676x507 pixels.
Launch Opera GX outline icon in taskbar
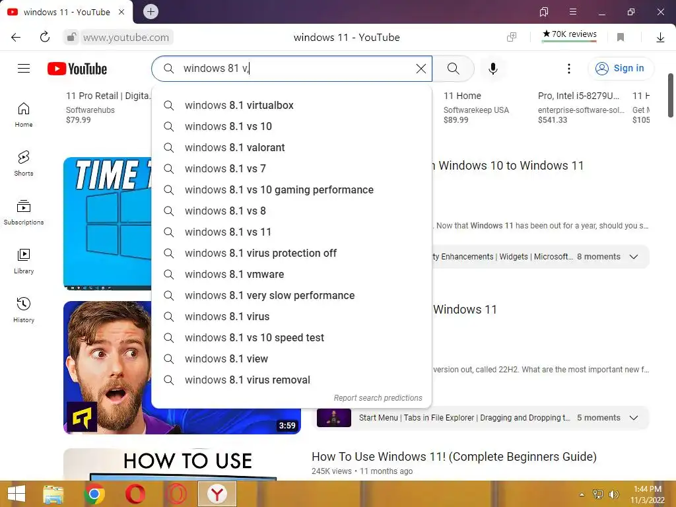[x=176, y=494]
